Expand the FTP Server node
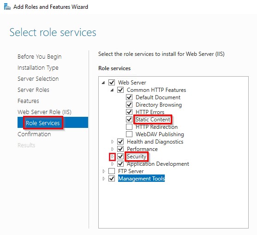This screenshot has height=235, width=257. coord(104,171)
